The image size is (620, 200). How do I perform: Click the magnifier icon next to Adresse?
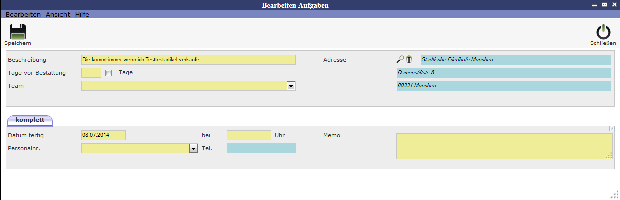400,59
